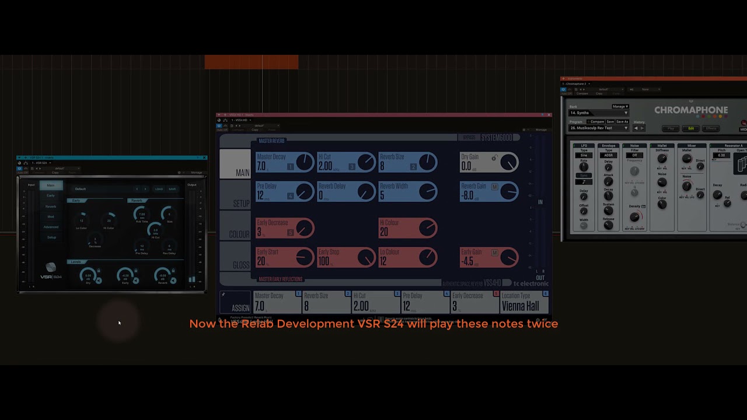Screen dimensions: 747x420
Task: Open the Envelope Type ADSR selector
Action: pyautogui.click(x=609, y=155)
